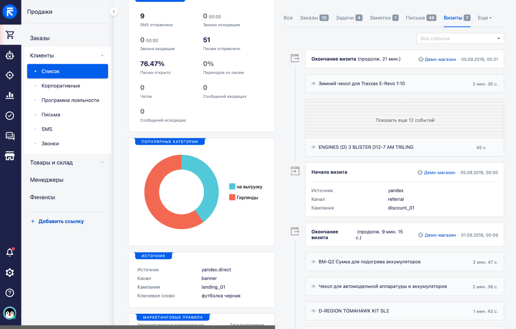Expand 'Товары и склад' menu section
Image resolution: width=516 pixels, height=329 pixels.
coord(67,163)
